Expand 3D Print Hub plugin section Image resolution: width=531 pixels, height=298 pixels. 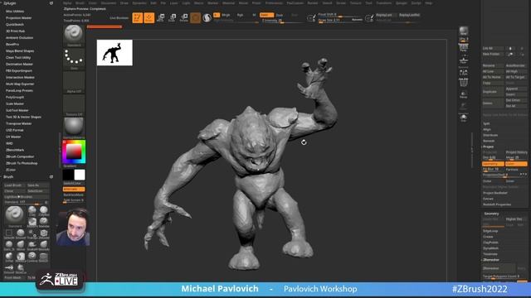(x=15, y=31)
